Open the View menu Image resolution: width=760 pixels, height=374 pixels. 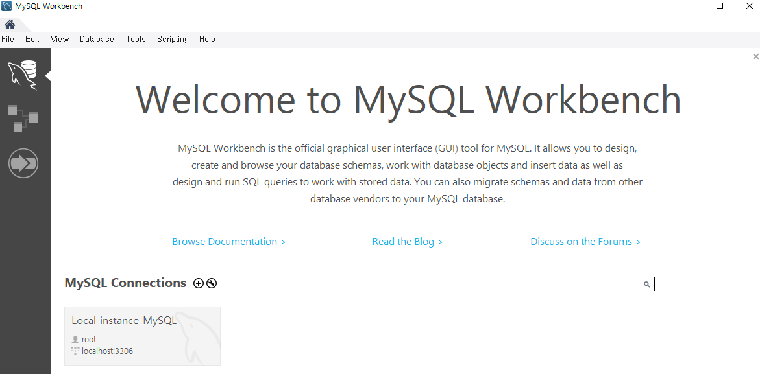[x=60, y=39]
